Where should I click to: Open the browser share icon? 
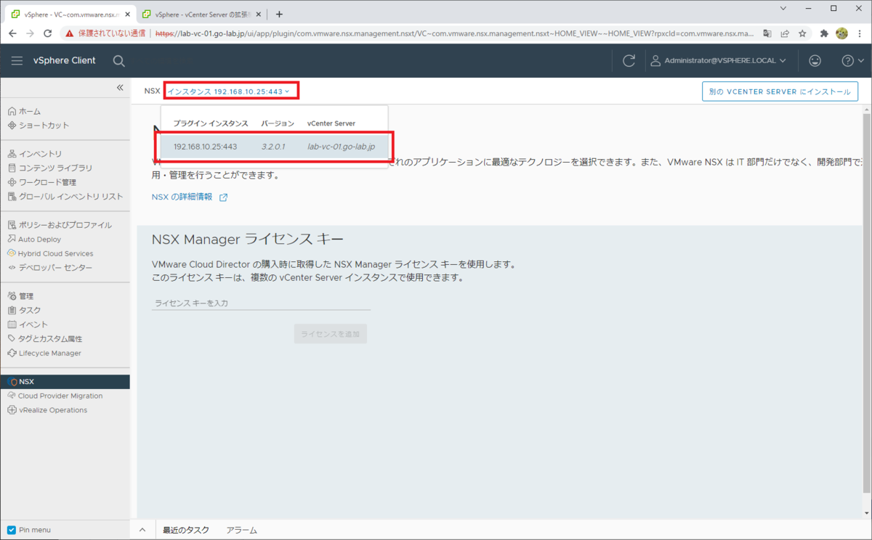coord(785,33)
